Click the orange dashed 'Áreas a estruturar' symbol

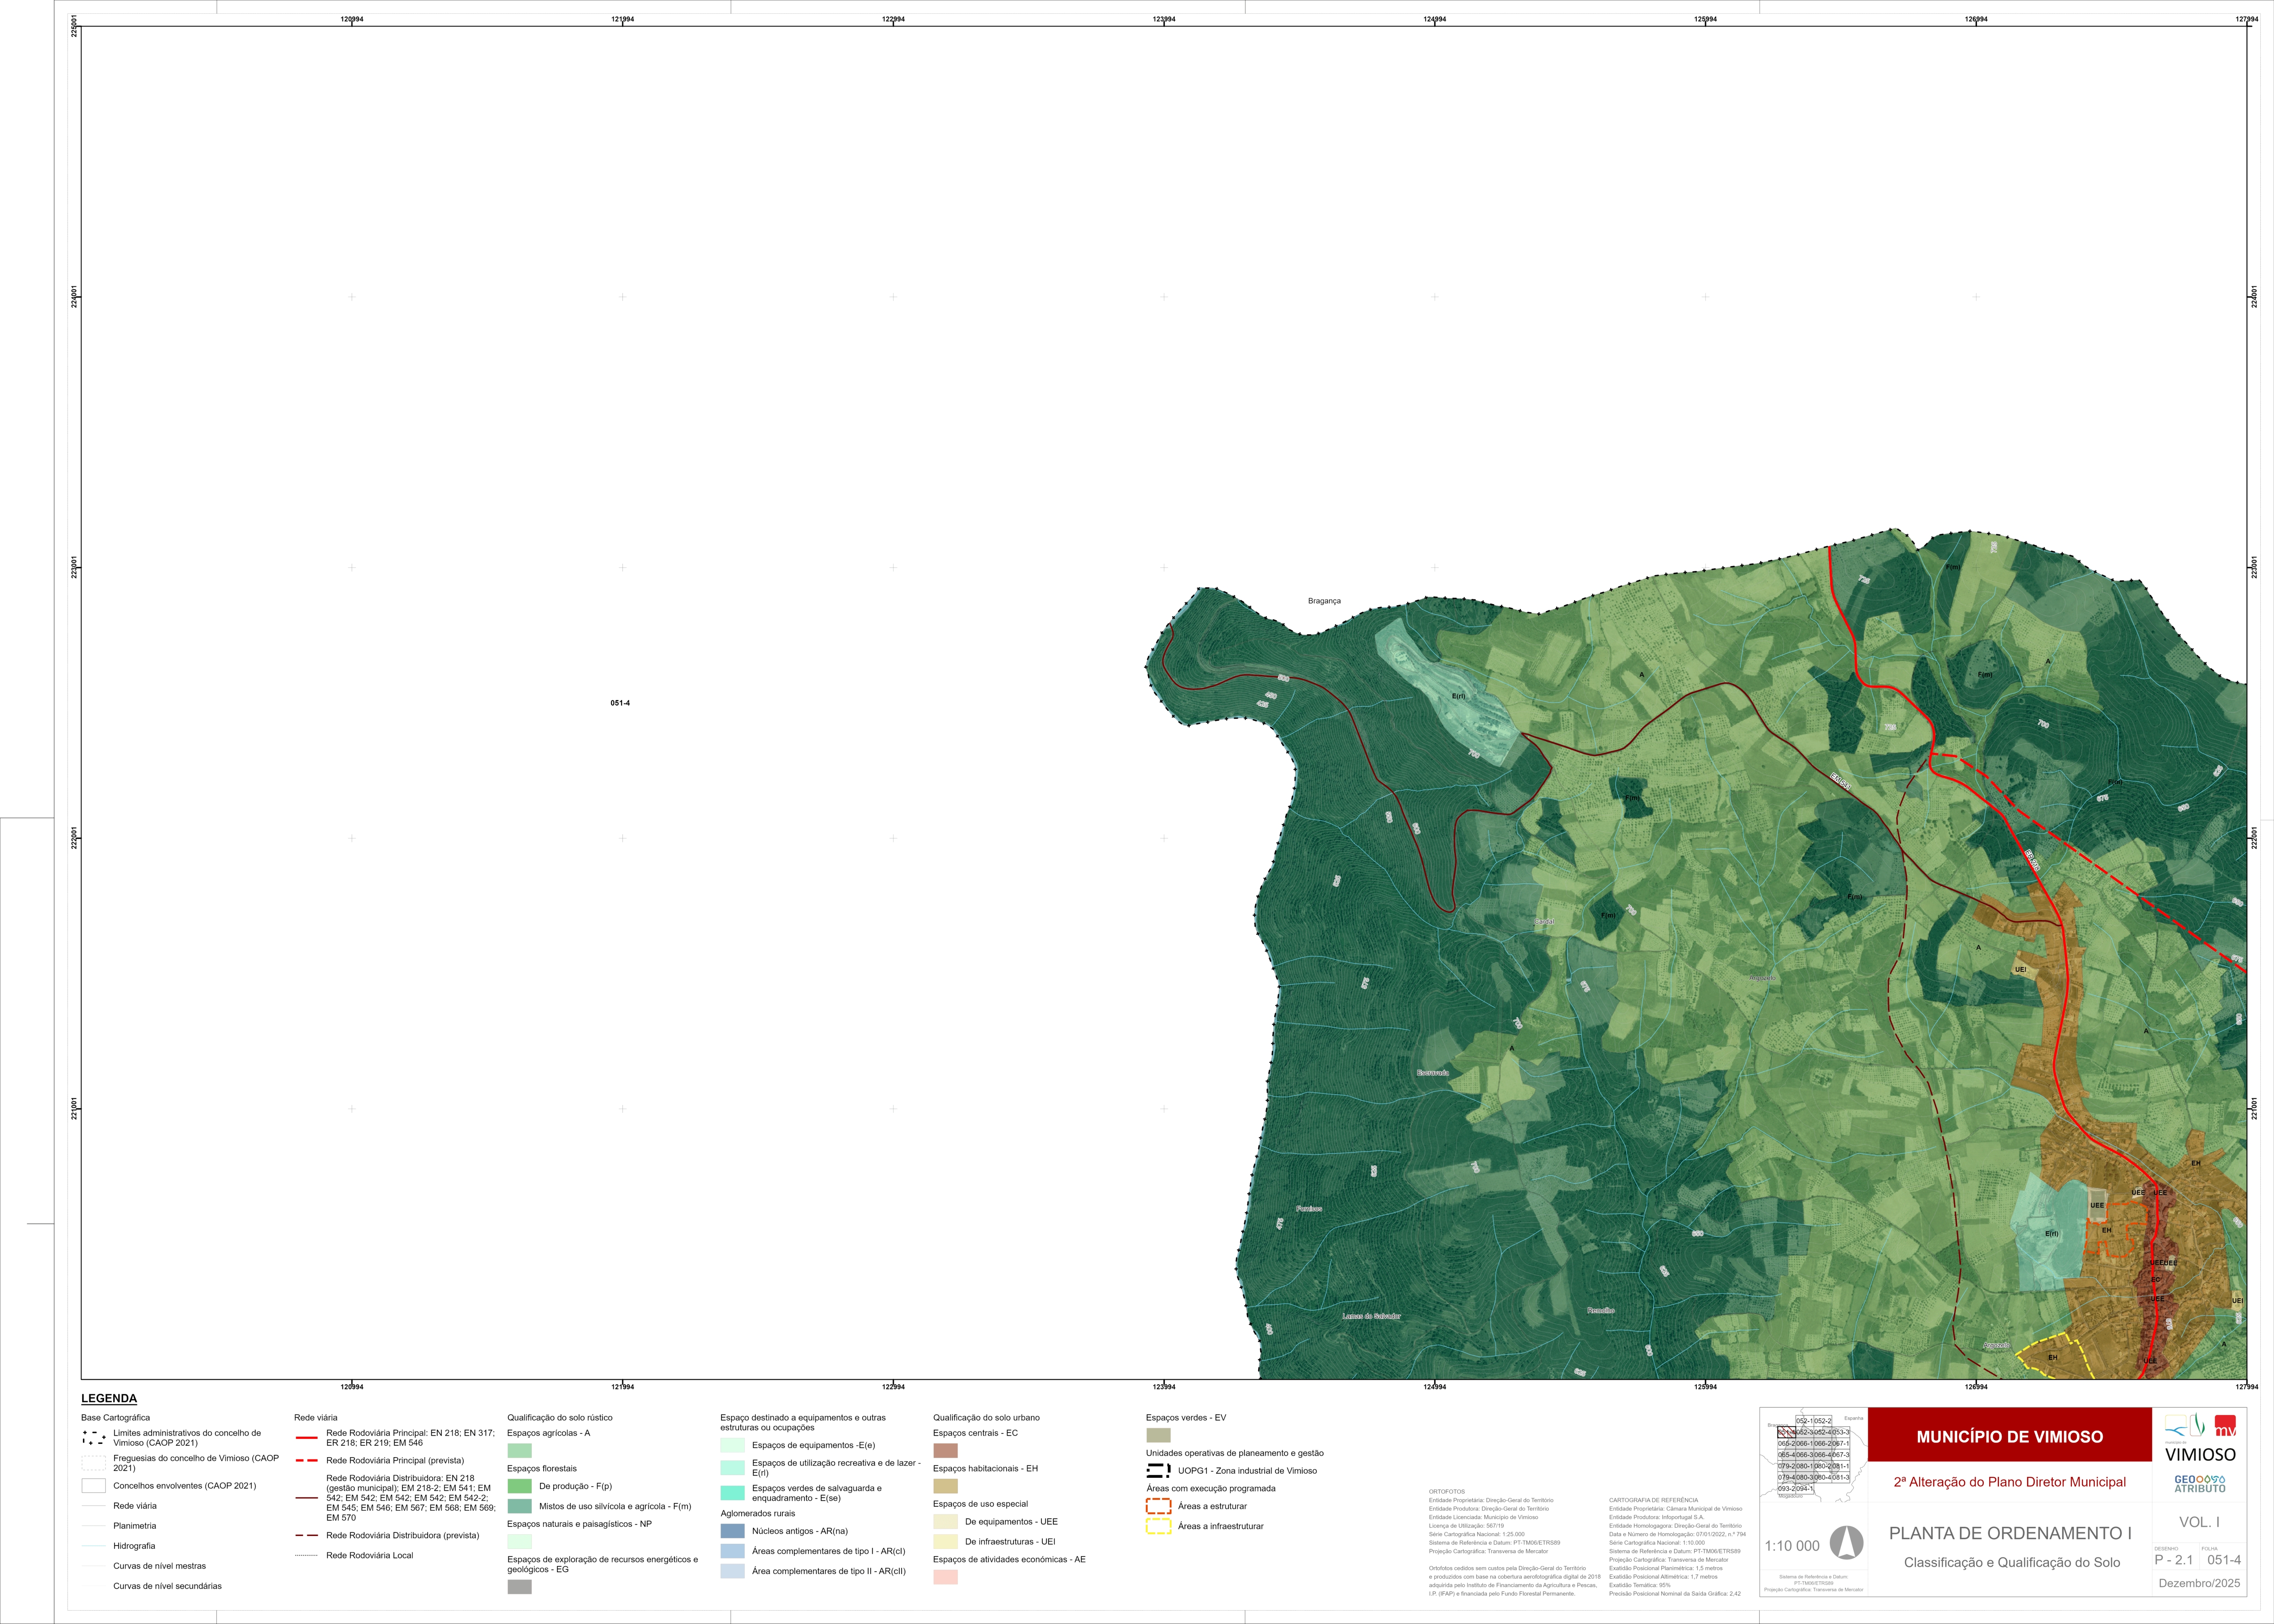pos(1158,1506)
